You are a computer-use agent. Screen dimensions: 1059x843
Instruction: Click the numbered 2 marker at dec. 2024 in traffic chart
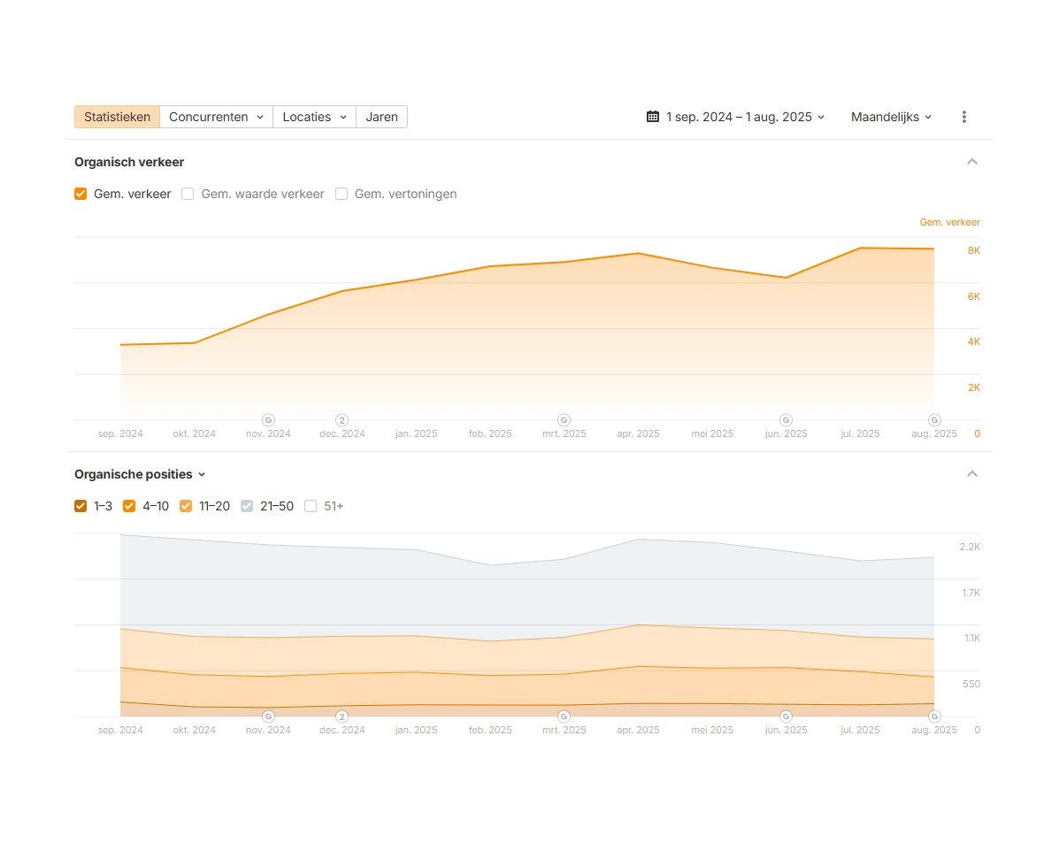coord(341,419)
